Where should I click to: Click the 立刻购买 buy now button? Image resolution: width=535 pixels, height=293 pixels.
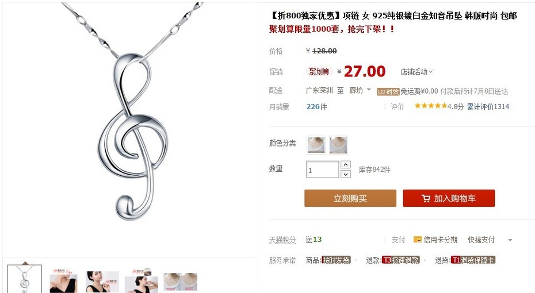(x=350, y=198)
